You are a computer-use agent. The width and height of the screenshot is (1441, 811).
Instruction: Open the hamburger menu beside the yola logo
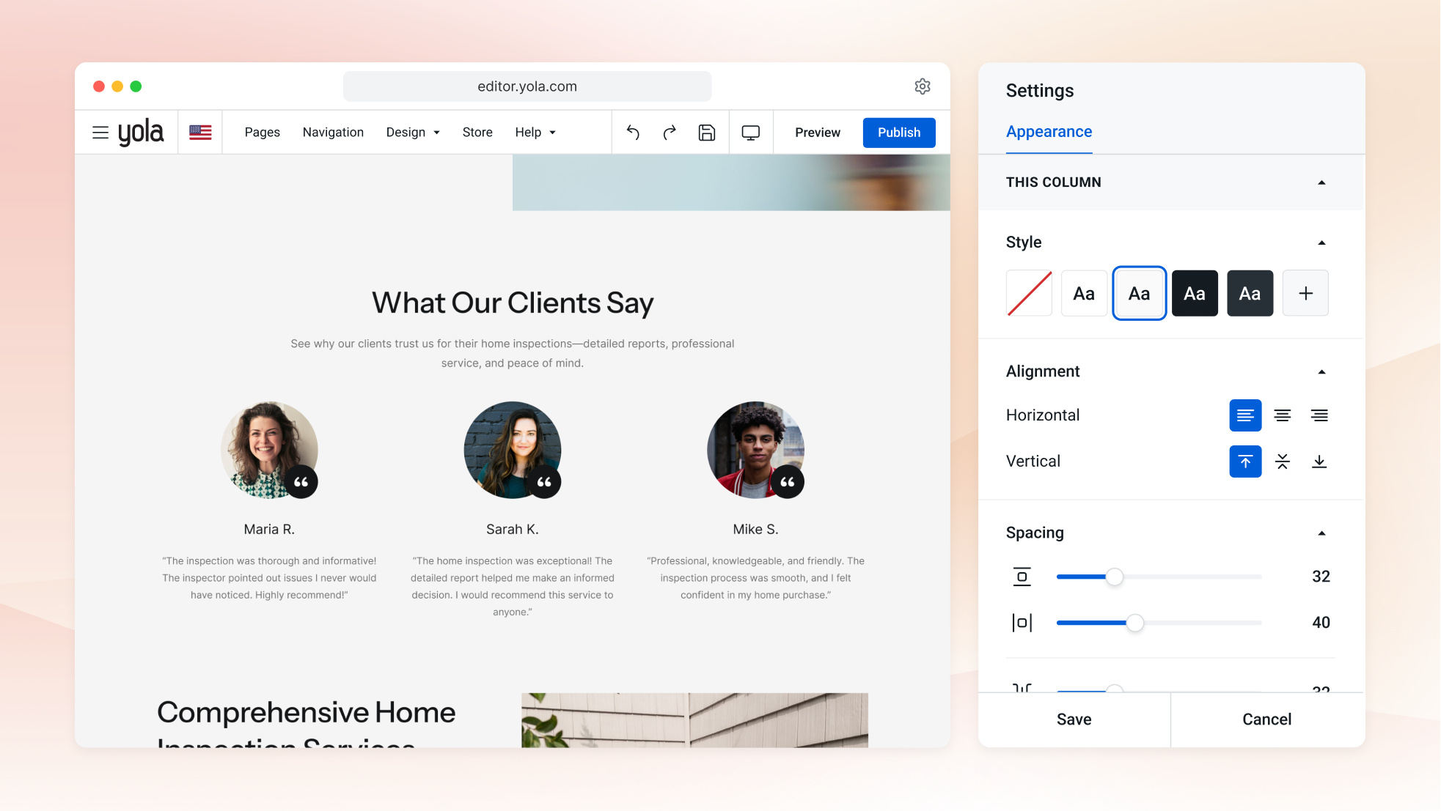(100, 133)
